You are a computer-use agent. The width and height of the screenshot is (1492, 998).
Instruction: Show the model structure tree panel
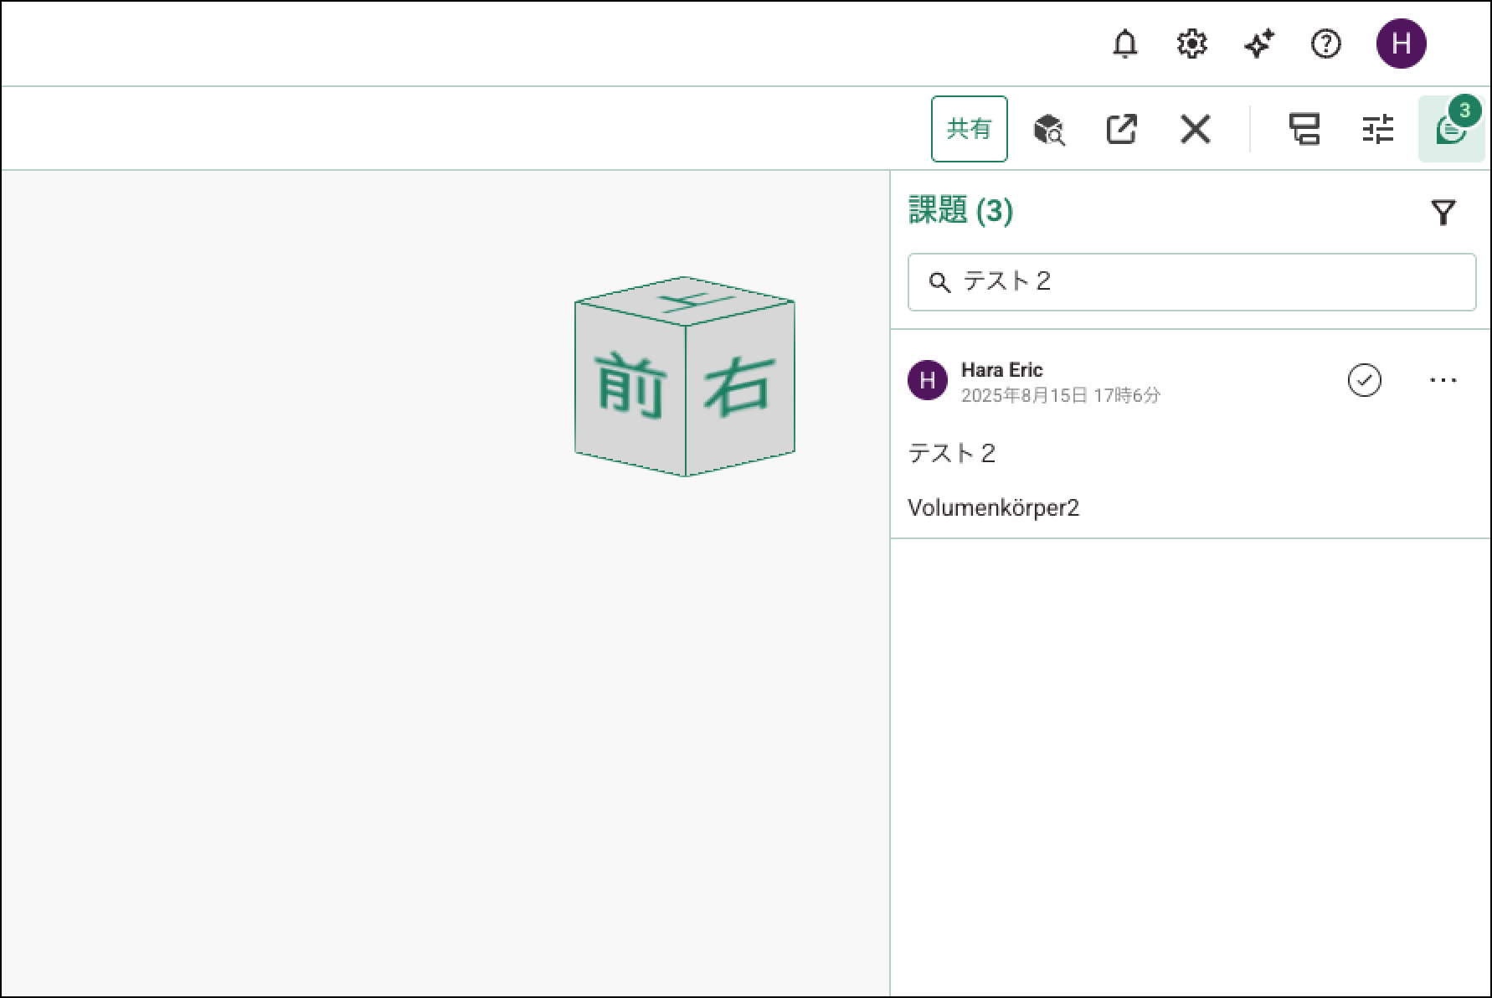pos(1304,130)
